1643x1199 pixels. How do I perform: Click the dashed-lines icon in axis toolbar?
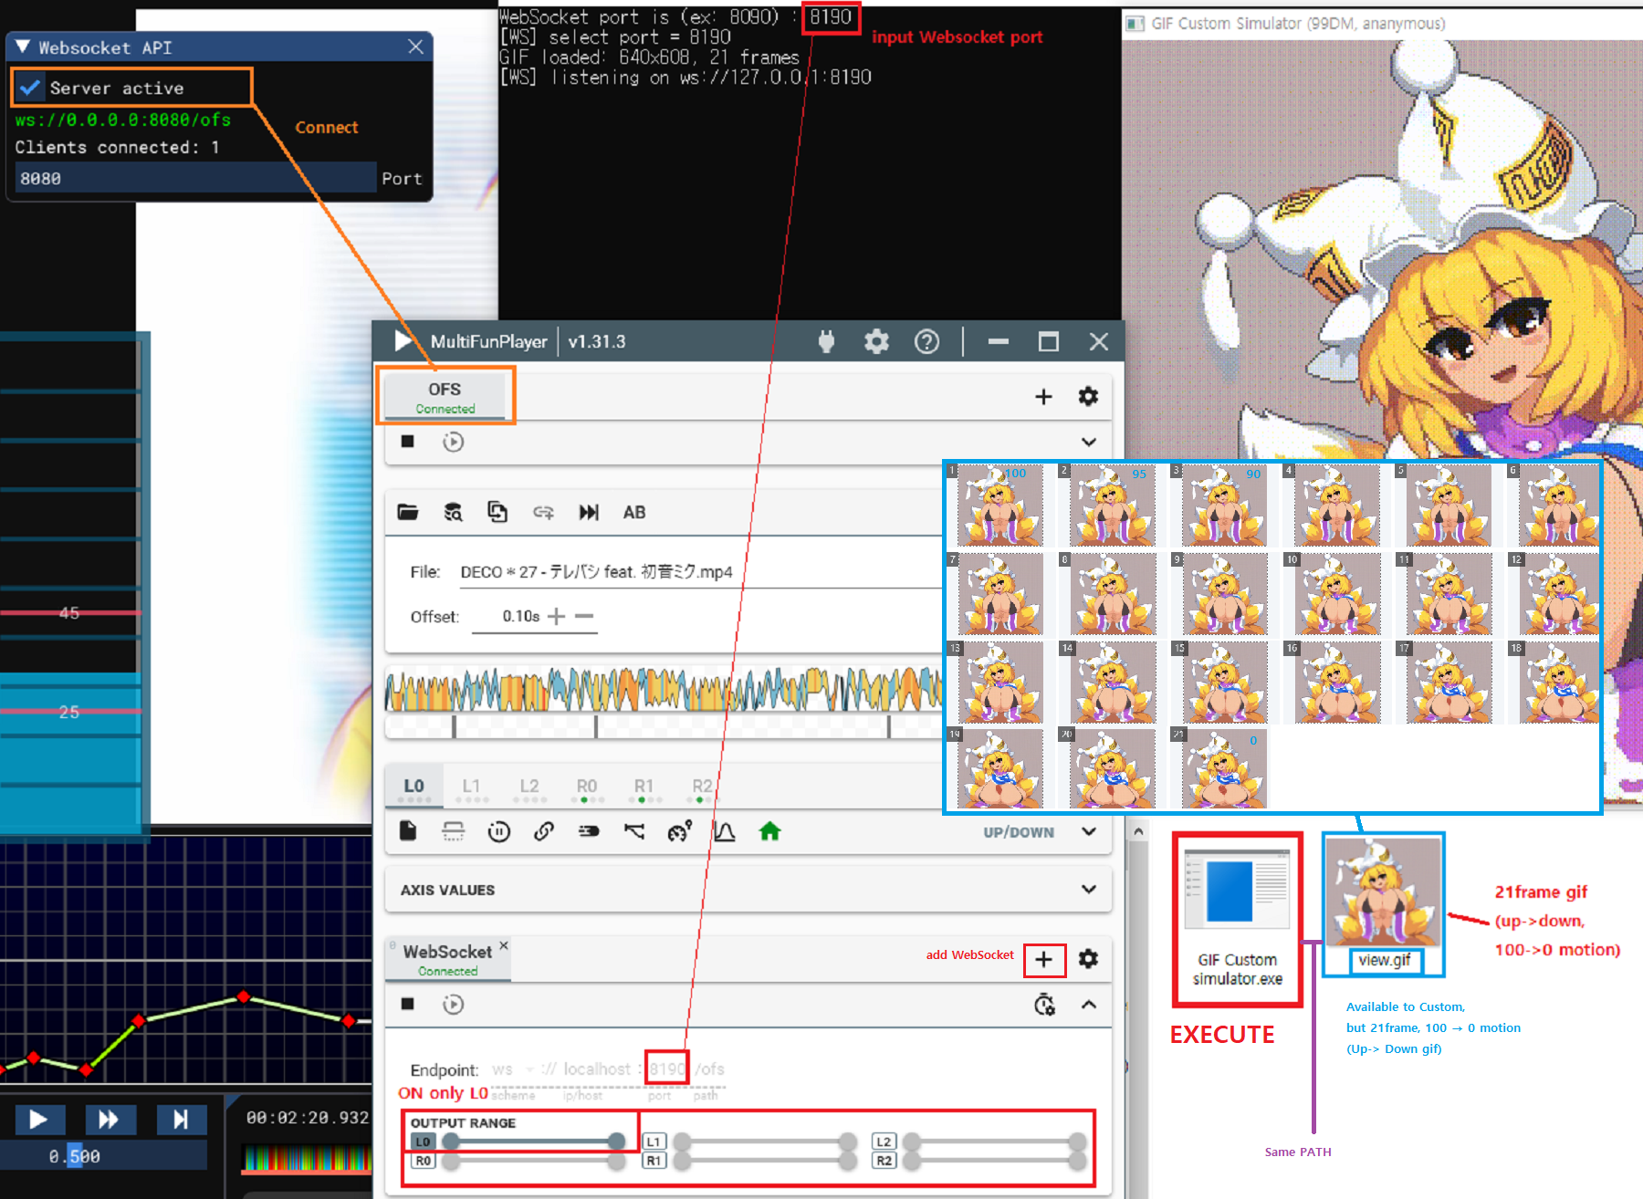(453, 831)
